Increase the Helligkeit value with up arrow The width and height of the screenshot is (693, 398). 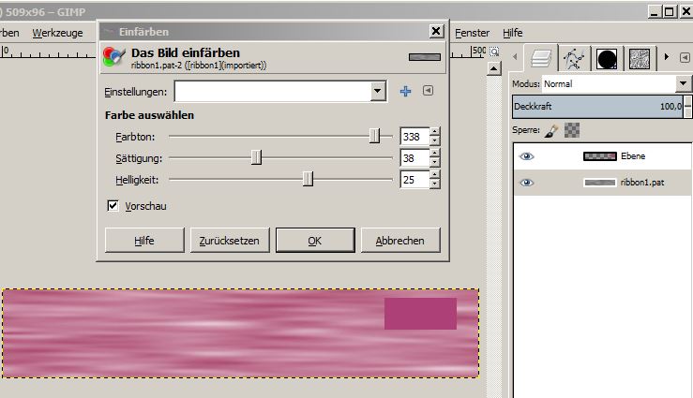click(x=435, y=175)
